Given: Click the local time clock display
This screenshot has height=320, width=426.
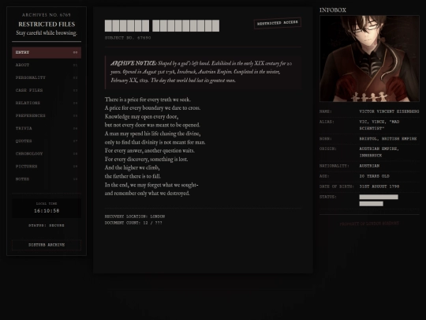Looking at the screenshot, I should (x=47, y=208).
